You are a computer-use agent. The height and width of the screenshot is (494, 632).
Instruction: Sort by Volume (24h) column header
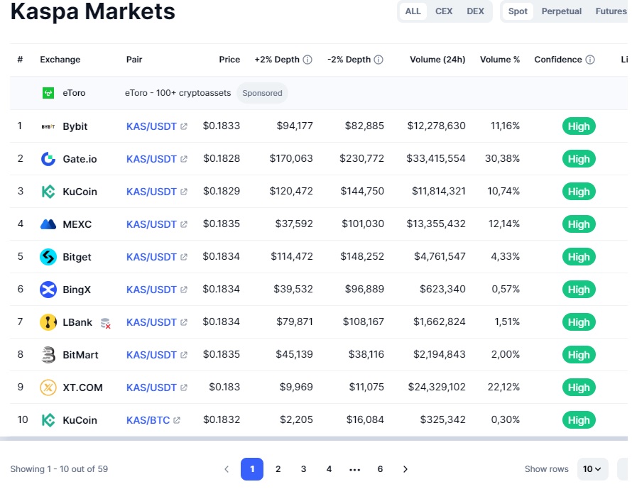tap(437, 60)
